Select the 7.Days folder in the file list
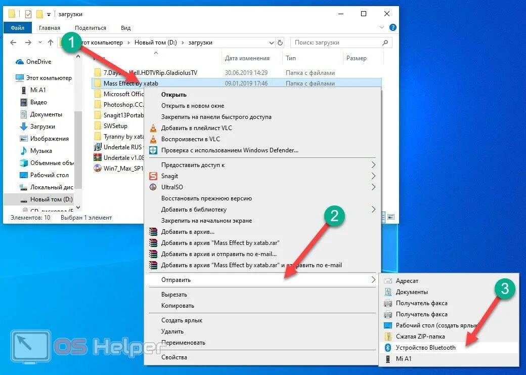Image resolution: width=526 pixels, height=375 pixels. point(150,73)
